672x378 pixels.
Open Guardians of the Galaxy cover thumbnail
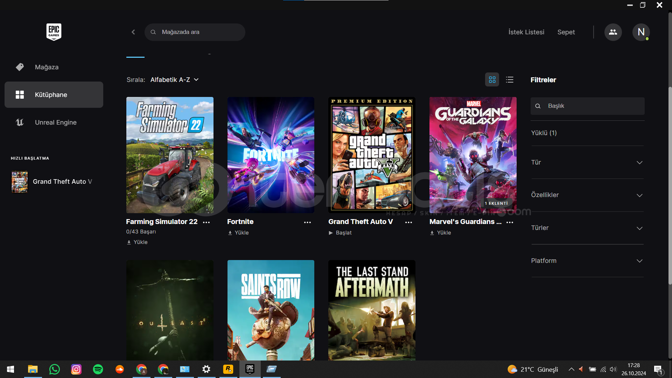(473, 155)
